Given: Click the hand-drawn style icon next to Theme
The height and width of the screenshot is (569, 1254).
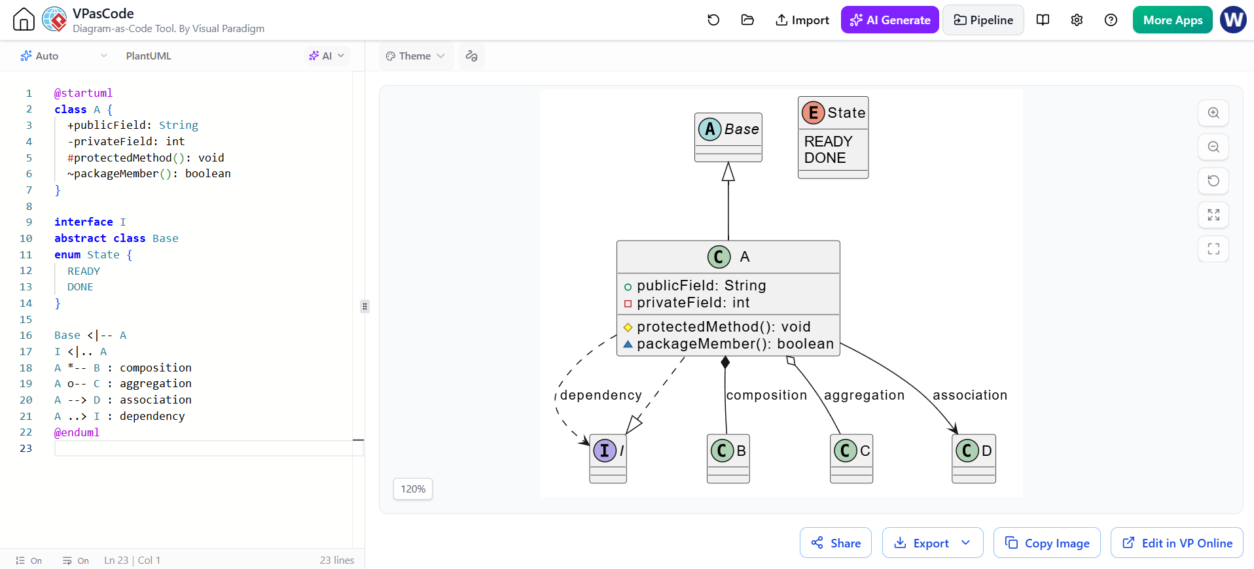Looking at the screenshot, I should pyautogui.click(x=471, y=56).
